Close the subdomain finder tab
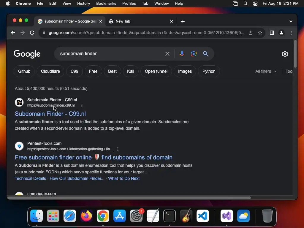Viewport: 304px width, 228px height. pos(101,21)
